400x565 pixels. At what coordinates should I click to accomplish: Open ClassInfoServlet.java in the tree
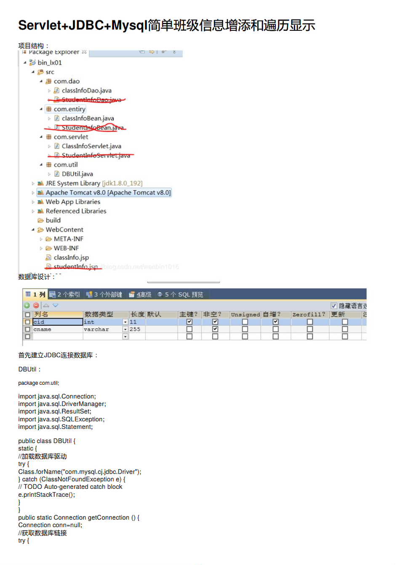click(91, 146)
